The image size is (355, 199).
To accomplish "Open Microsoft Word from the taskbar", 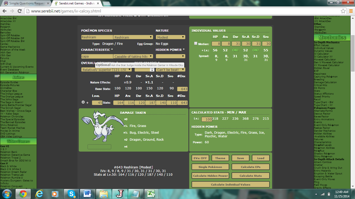I will [87, 194].
